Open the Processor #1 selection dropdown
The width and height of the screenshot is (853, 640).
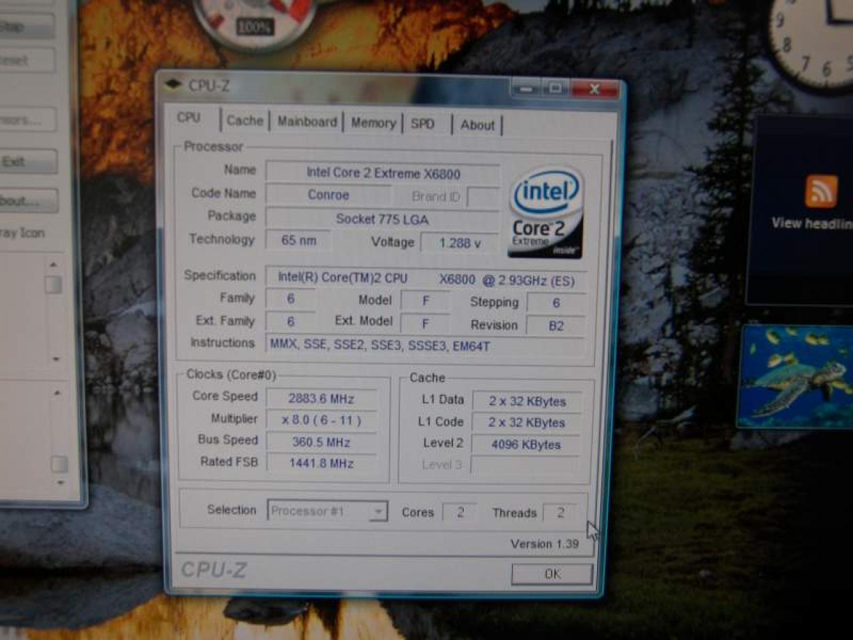coord(327,511)
